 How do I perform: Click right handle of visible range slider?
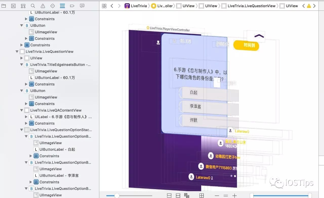point(310,195)
